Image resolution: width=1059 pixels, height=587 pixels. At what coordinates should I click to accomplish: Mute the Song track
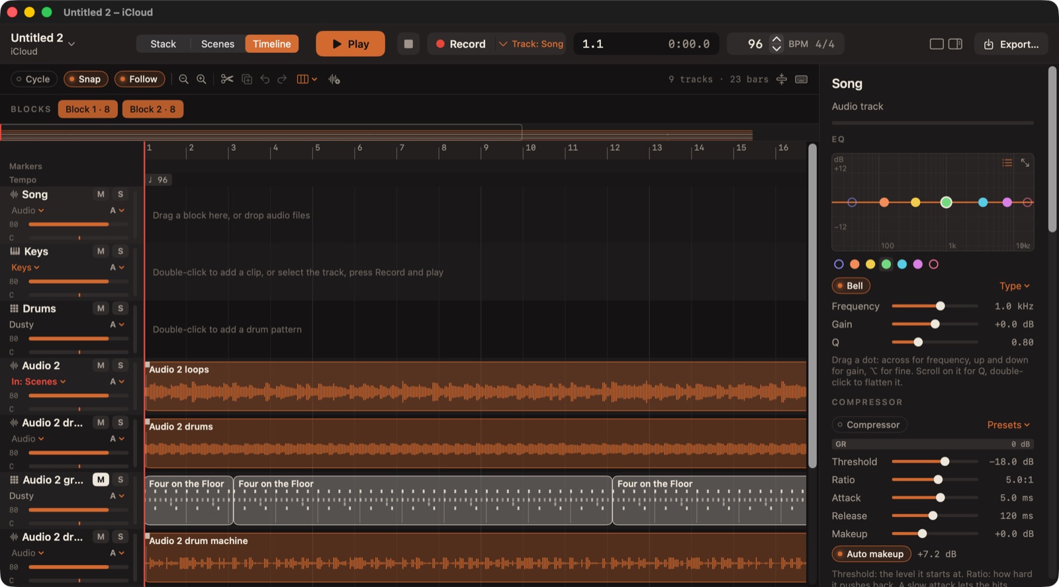(x=101, y=195)
